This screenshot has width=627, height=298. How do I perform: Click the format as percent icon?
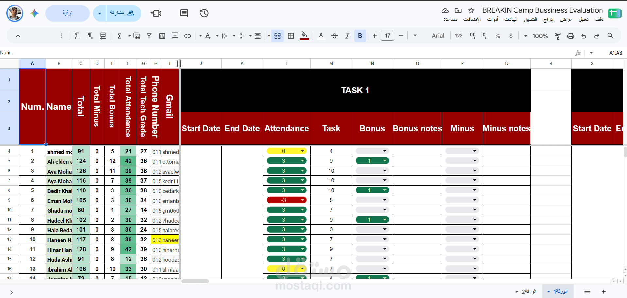point(498,36)
